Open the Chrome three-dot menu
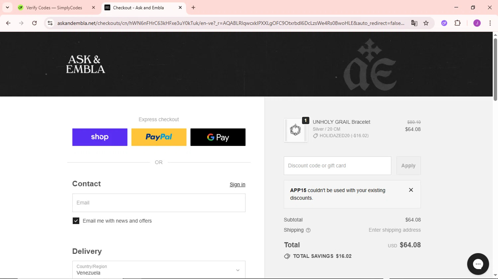The image size is (498, 279). (490, 23)
